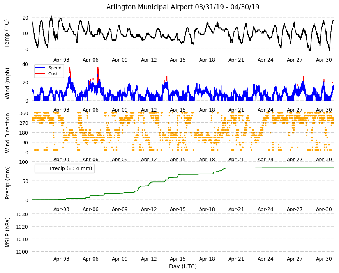This screenshot has width=339, height=273.
Task: Click the Gust legend label
Action: pos(53,74)
